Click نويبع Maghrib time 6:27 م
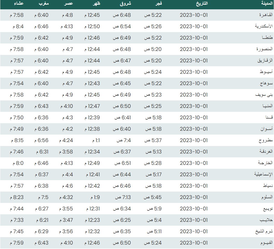The height and width of the screenshot is (249, 274). (41, 209)
